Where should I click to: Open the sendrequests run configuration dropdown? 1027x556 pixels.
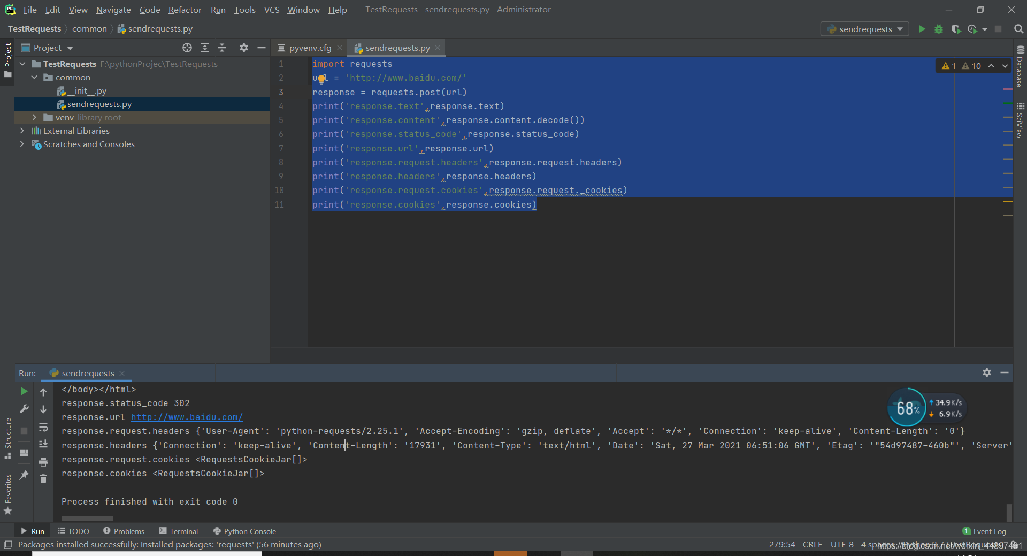[x=865, y=29]
